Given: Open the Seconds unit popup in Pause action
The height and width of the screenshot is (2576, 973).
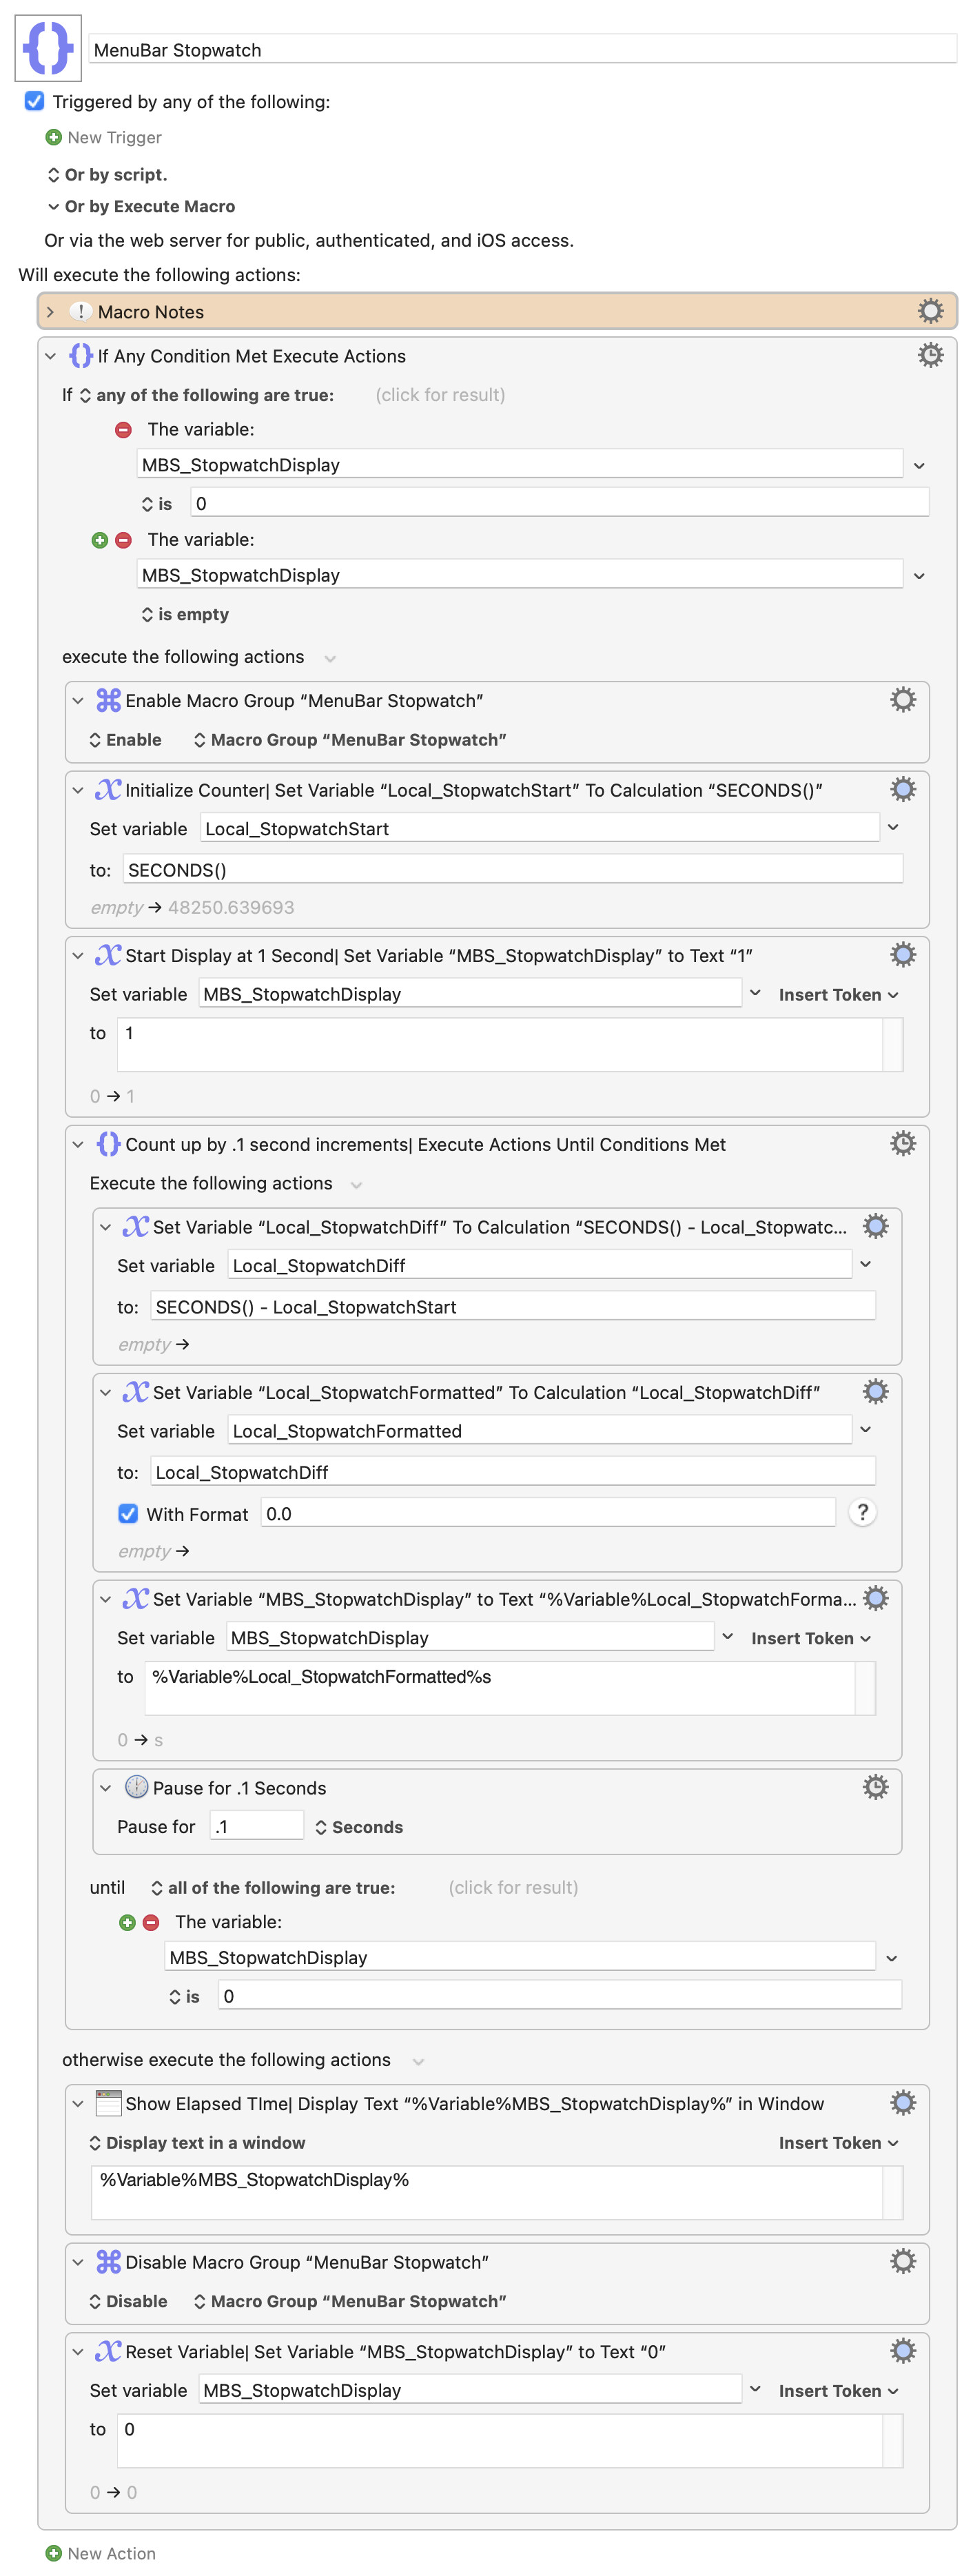Looking at the screenshot, I should click(358, 1827).
